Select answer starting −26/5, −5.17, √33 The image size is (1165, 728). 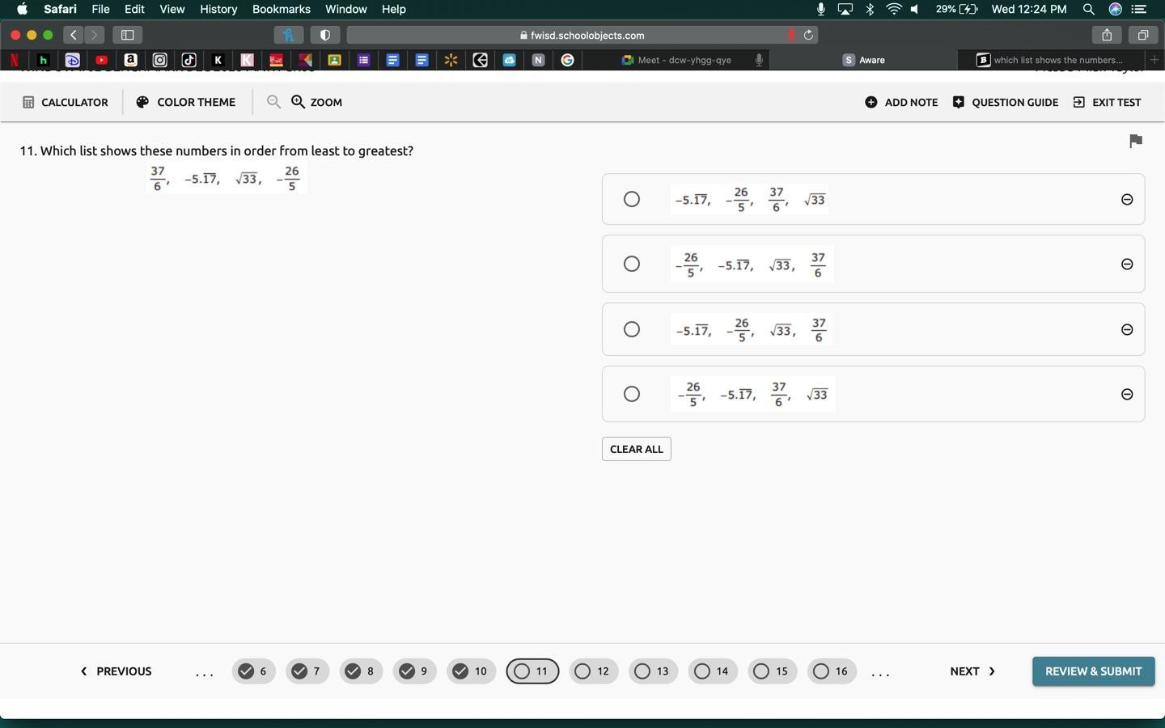[632, 264]
